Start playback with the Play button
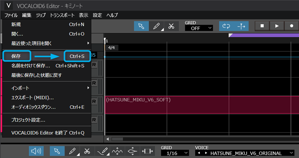This screenshot has height=158, width=299. pyautogui.click(x=277, y=26)
